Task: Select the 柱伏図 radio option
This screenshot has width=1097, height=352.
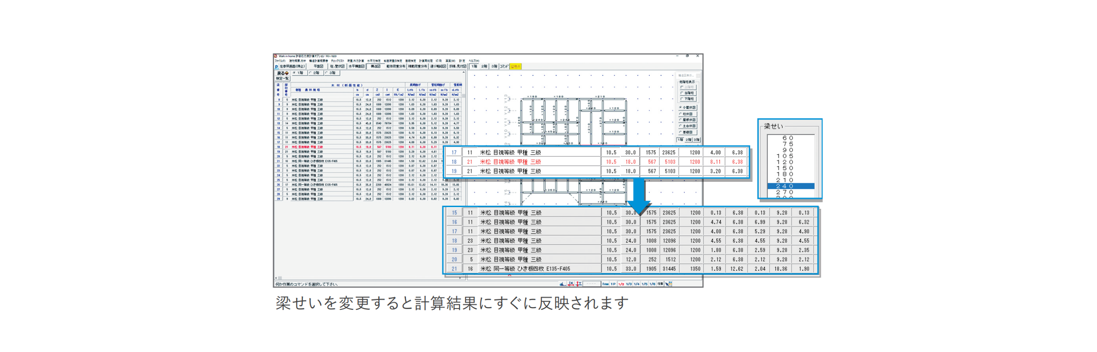Action: point(687,114)
